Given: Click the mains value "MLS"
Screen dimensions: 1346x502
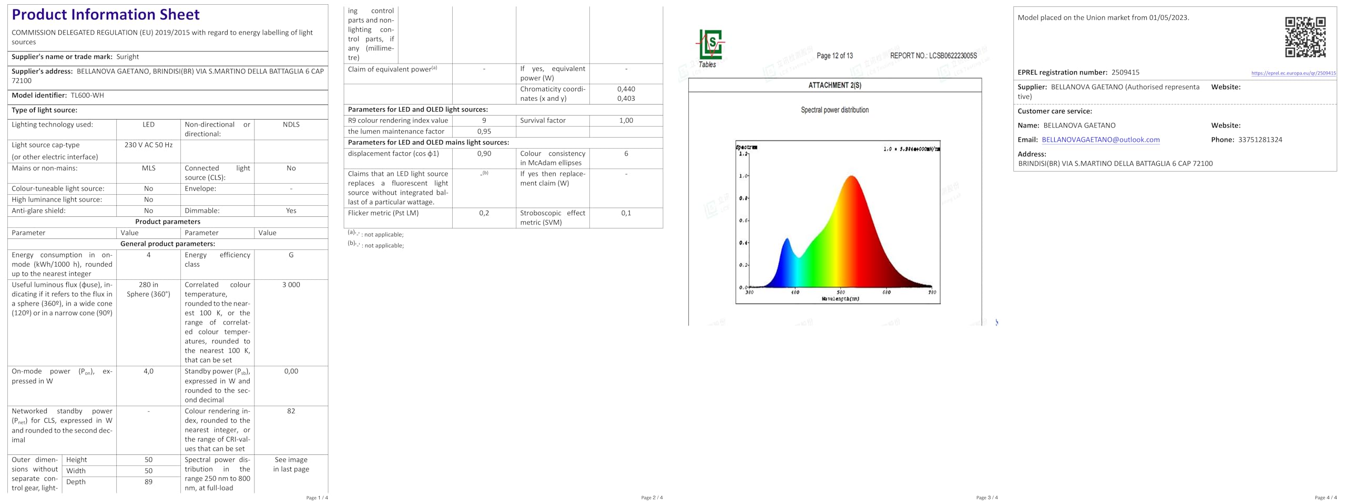Looking at the screenshot, I should 148,168.
